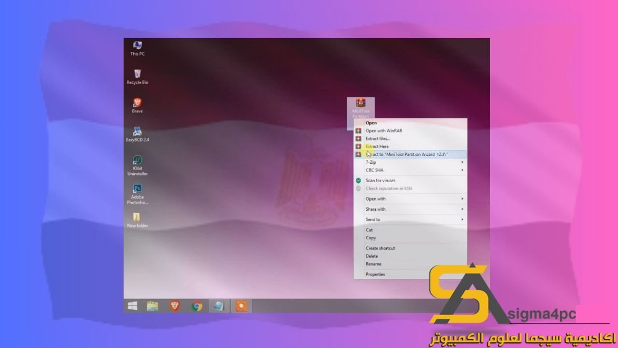Viewport: 618px width, 348px height.
Task: Select the Recycle Bin desktop icon
Action: point(137,77)
